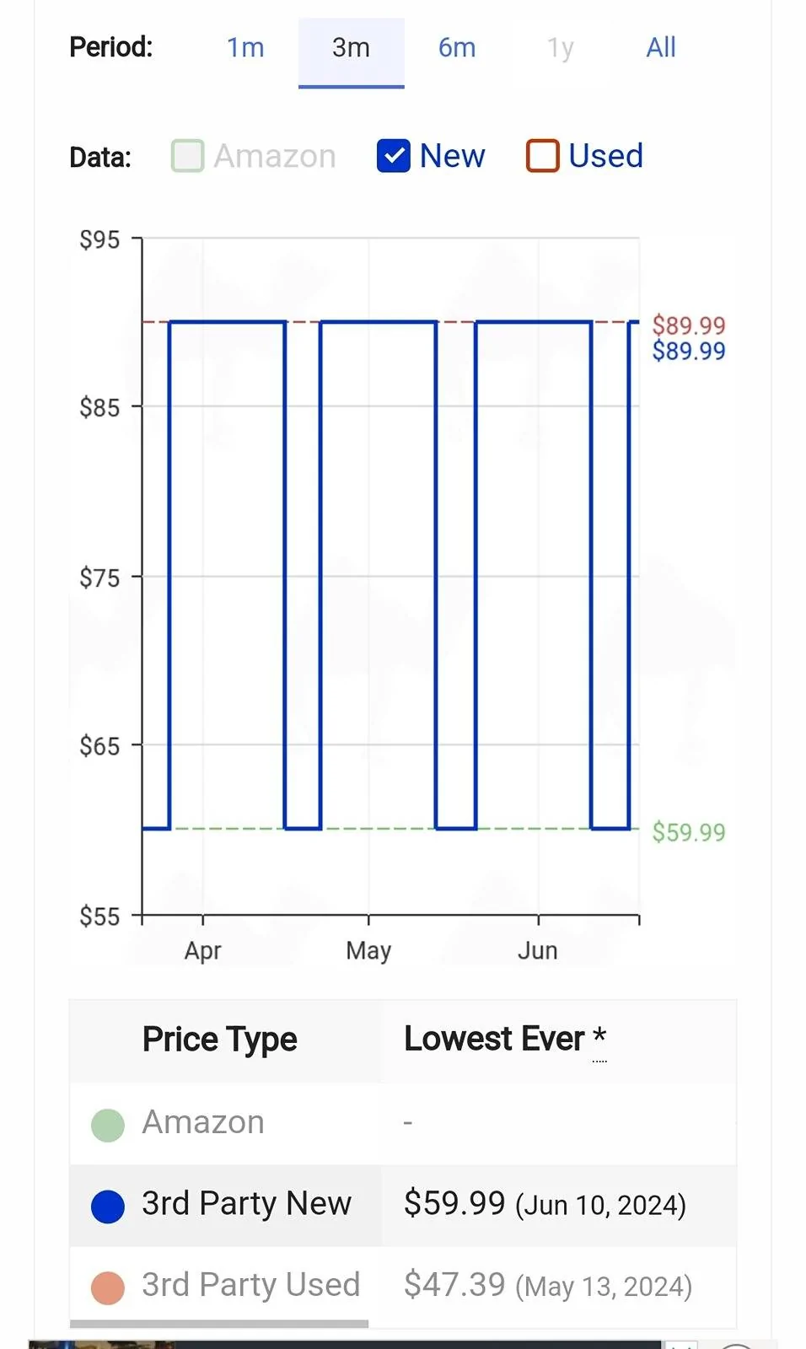Uncheck the New data checkbox

click(394, 156)
